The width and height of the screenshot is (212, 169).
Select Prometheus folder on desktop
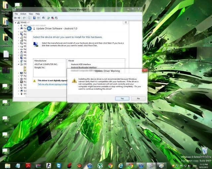pos(6,23)
